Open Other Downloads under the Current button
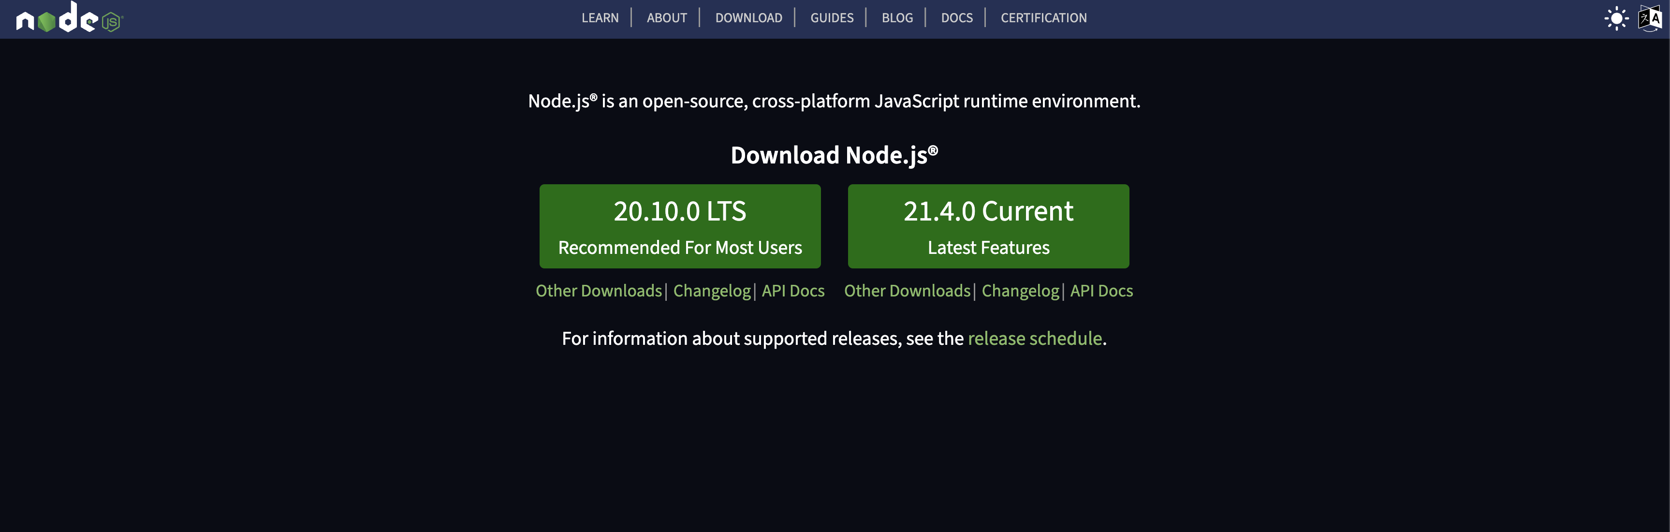 pos(907,291)
